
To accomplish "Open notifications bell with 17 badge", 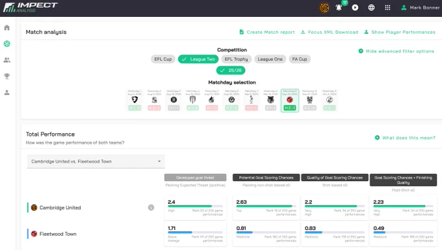I will coord(339,8).
